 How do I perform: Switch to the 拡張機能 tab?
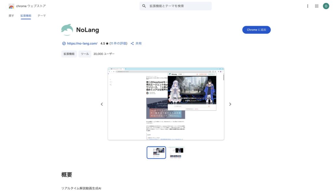coord(26,16)
